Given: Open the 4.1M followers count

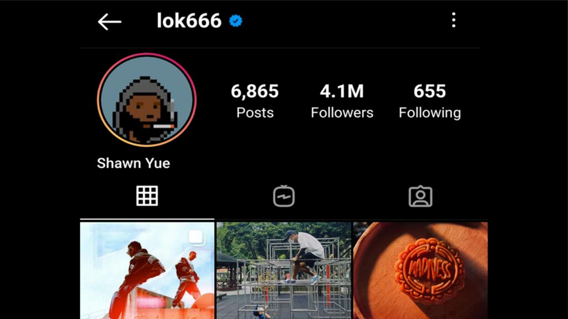Looking at the screenshot, I should coord(342,91).
